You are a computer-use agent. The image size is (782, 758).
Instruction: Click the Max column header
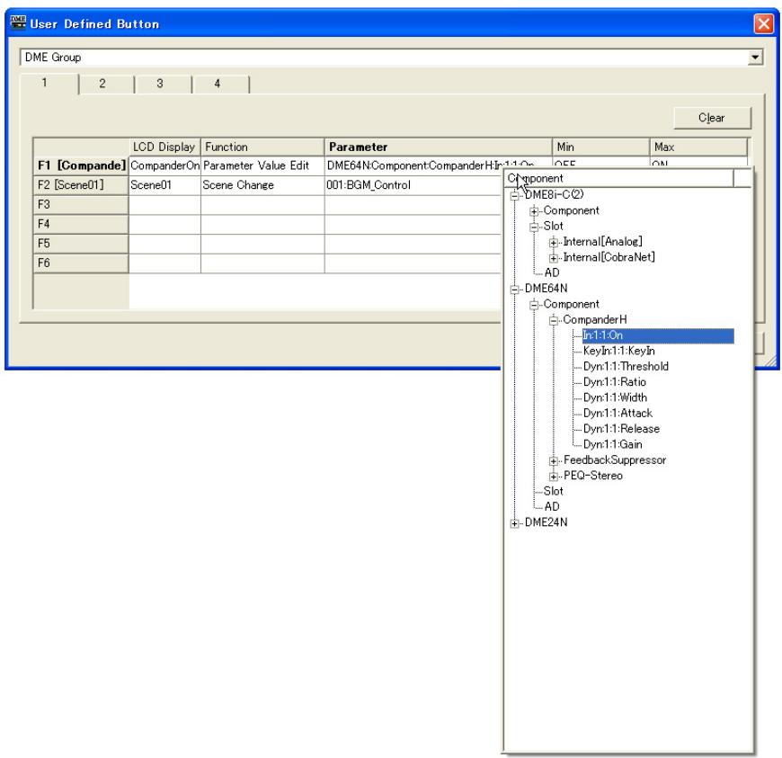click(x=698, y=147)
